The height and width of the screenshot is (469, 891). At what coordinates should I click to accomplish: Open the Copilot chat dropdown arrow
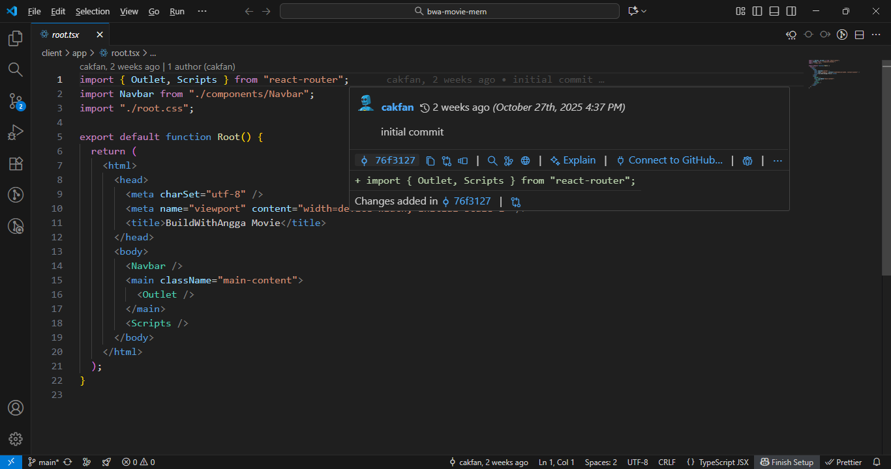pos(644,11)
